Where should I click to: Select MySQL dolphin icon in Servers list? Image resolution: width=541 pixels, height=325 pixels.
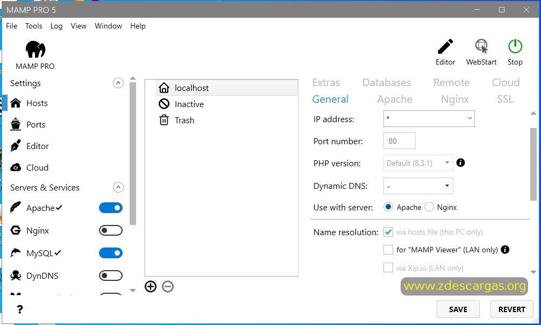(x=16, y=253)
